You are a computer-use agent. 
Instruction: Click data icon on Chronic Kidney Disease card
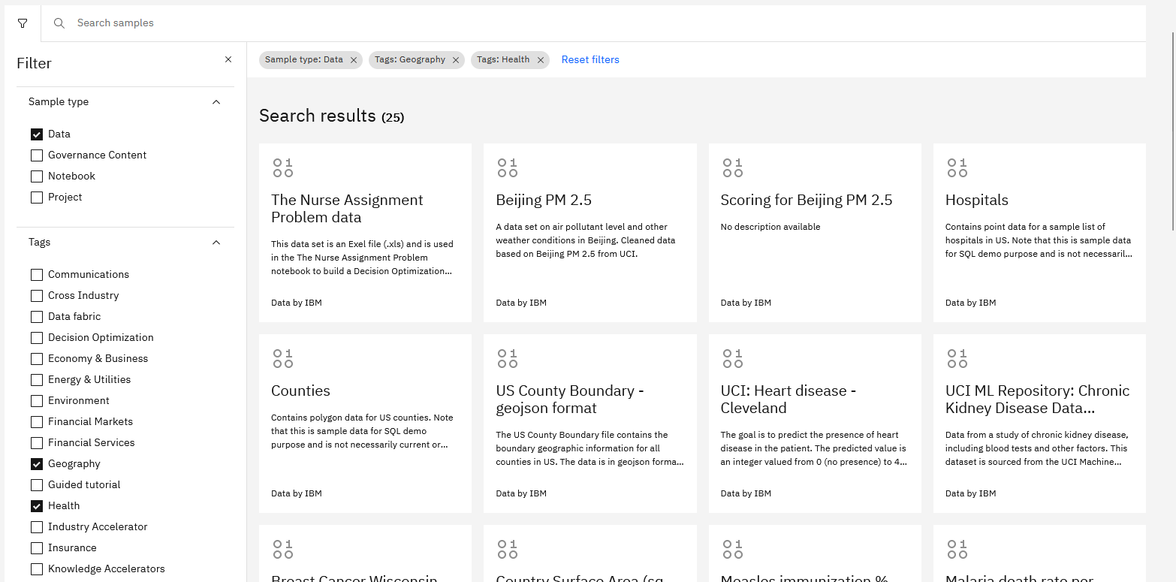click(957, 358)
